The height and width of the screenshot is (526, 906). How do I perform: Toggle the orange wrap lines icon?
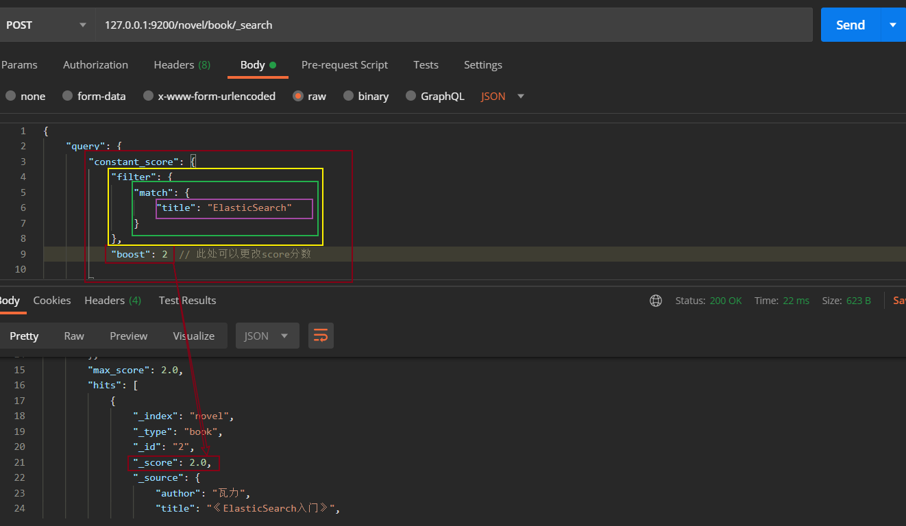(x=321, y=336)
